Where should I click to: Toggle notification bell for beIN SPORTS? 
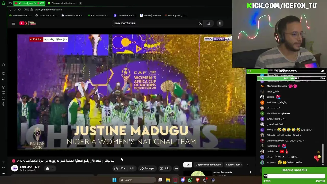(47, 168)
